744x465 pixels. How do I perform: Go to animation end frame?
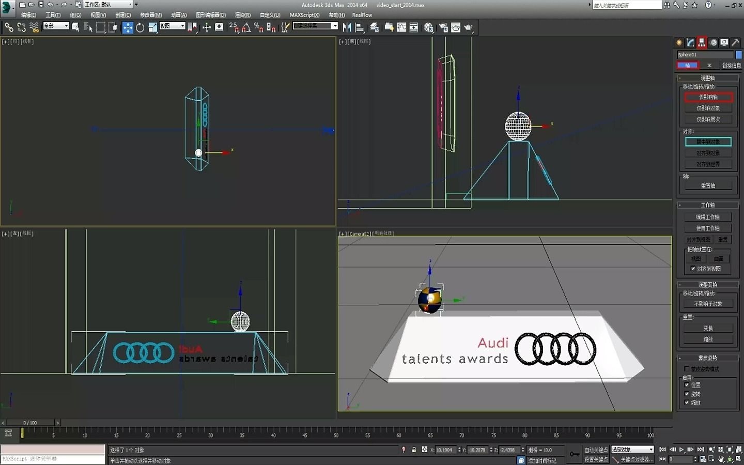(701, 450)
